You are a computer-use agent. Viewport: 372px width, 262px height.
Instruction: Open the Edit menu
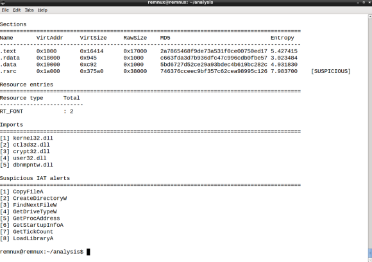[17, 10]
